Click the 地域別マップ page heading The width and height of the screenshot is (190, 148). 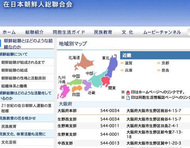[x=73, y=43]
